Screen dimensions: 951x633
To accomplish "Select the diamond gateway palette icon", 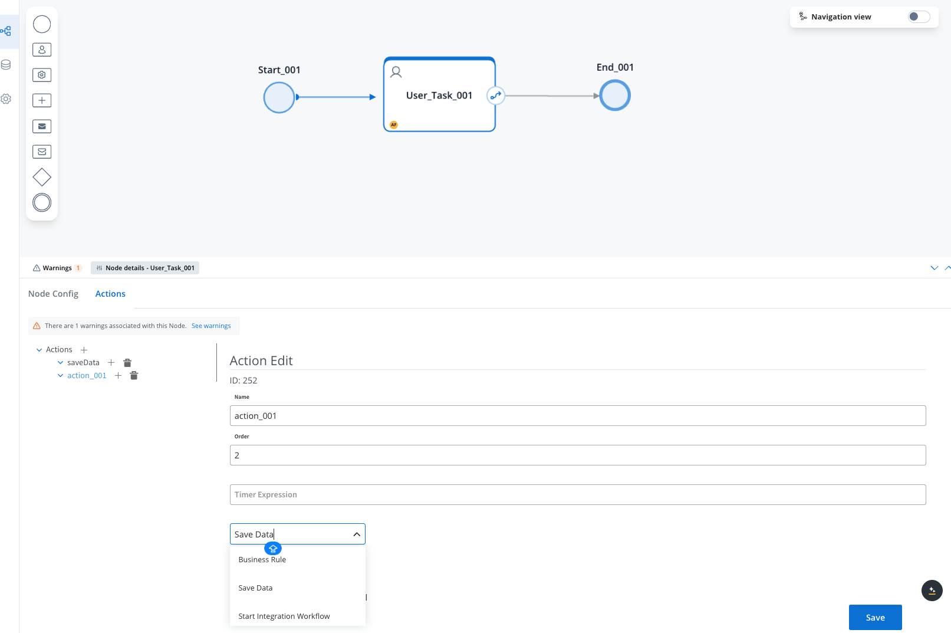I will coord(42,177).
